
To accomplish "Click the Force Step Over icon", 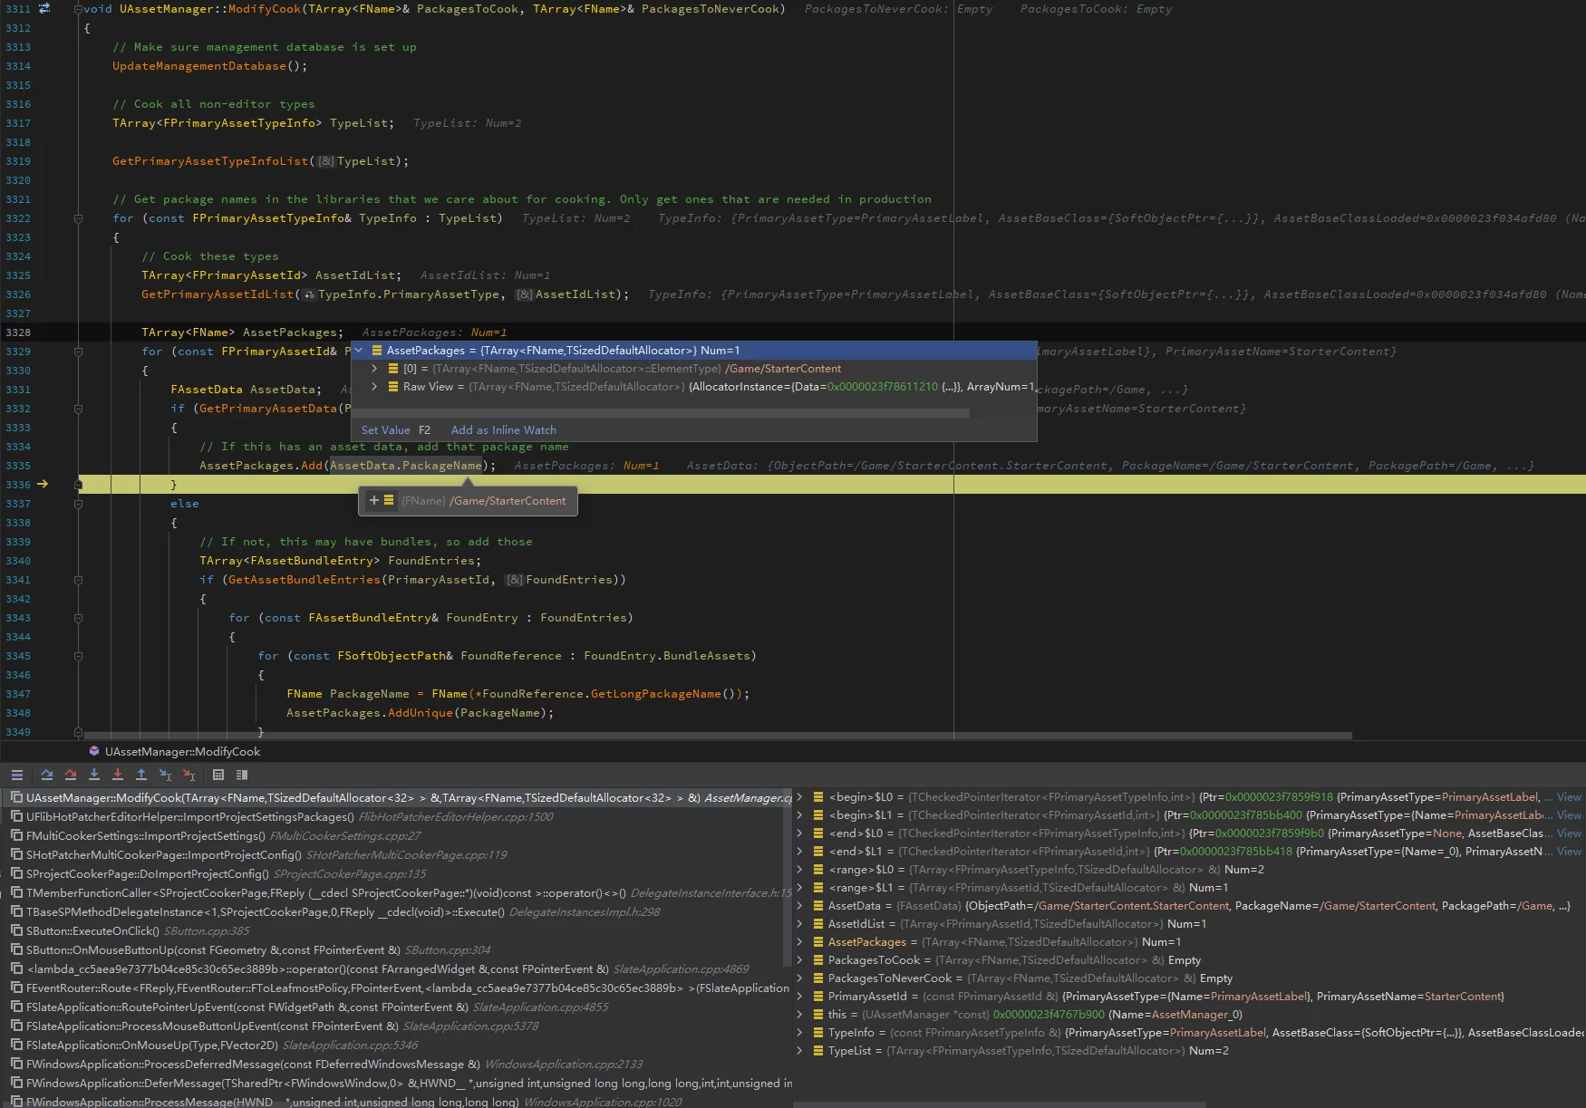I will [x=71, y=775].
